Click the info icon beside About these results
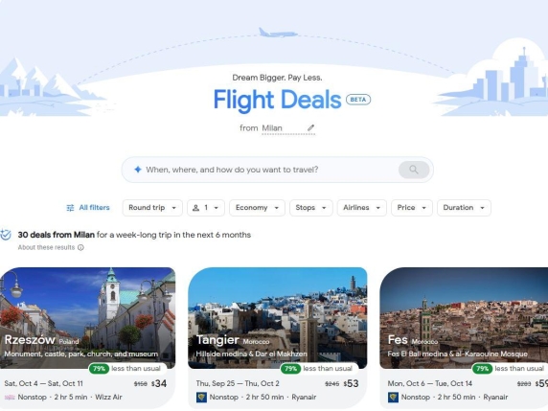 click(x=80, y=247)
